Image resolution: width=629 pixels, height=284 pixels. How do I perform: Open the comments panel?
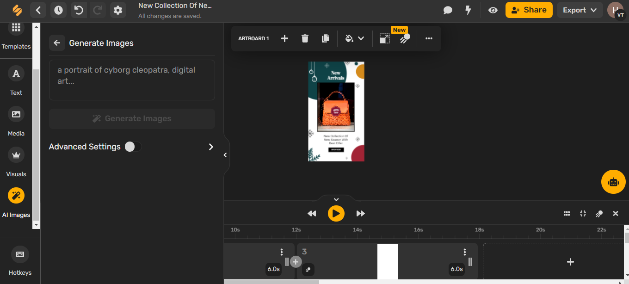(x=448, y=10)
